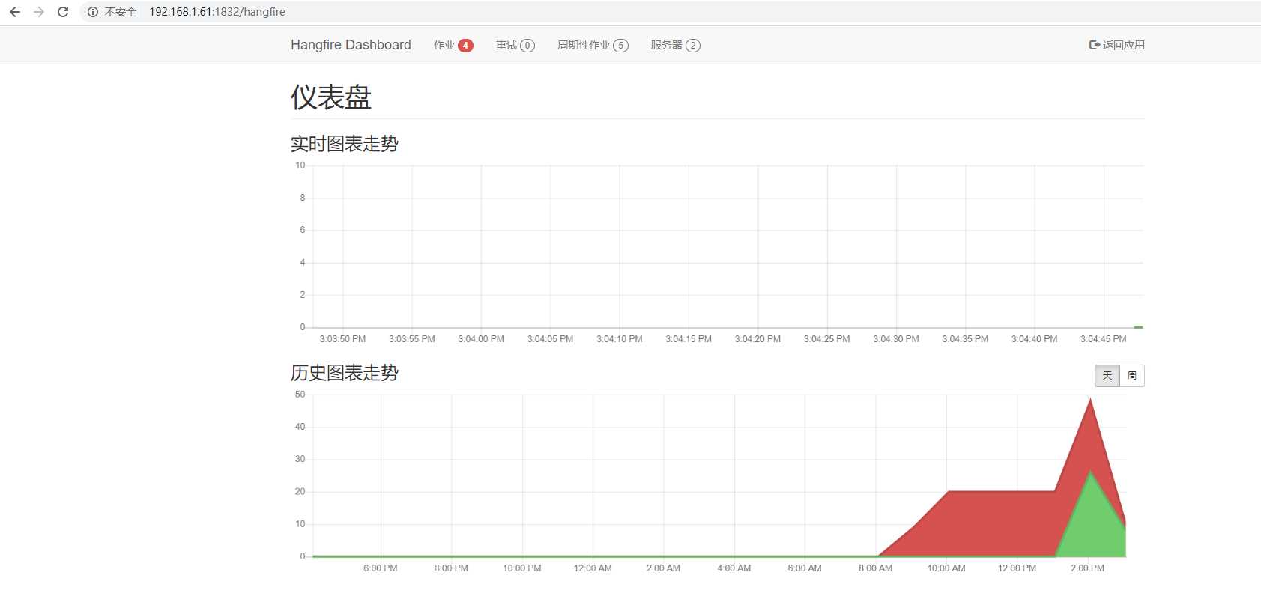Open Hangfire Dashboard home link
Viewport: 1261px width, 593px height.
(351, 45)
